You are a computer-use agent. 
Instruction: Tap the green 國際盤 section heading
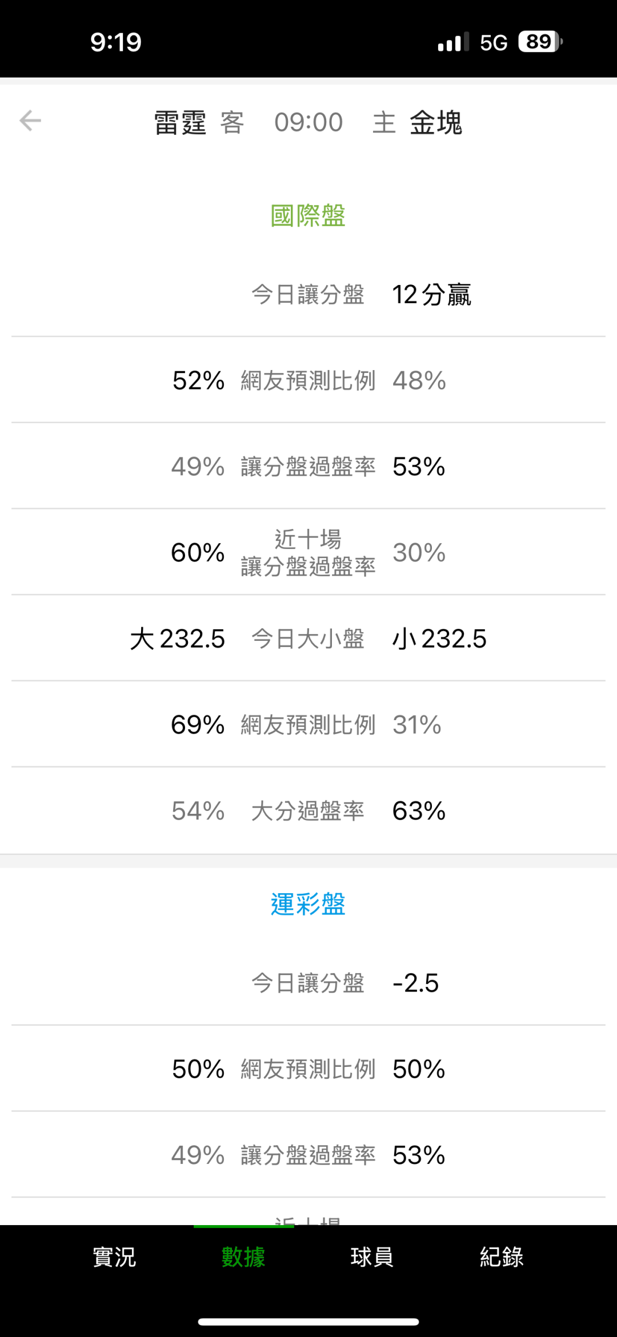[x=308, y=216]
